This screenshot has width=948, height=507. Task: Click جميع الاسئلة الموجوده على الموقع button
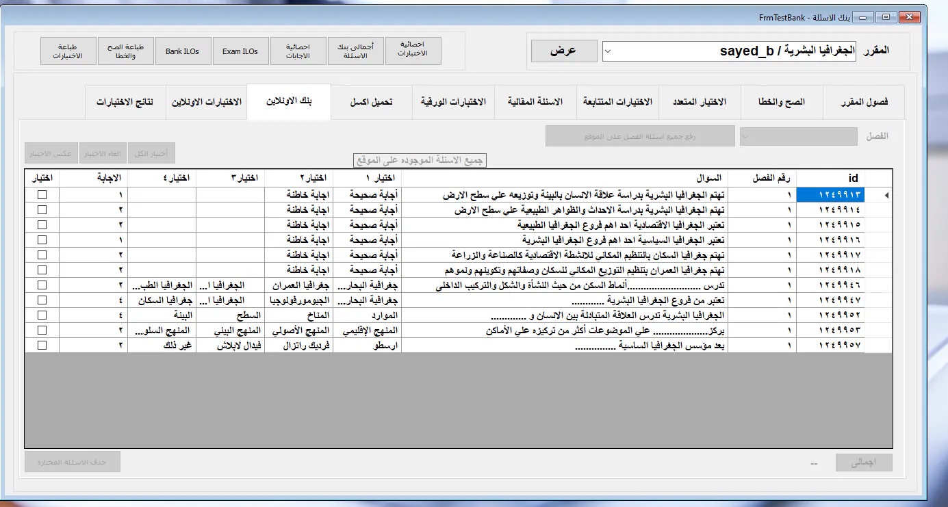pyautogui.click(x=420, y=161)
